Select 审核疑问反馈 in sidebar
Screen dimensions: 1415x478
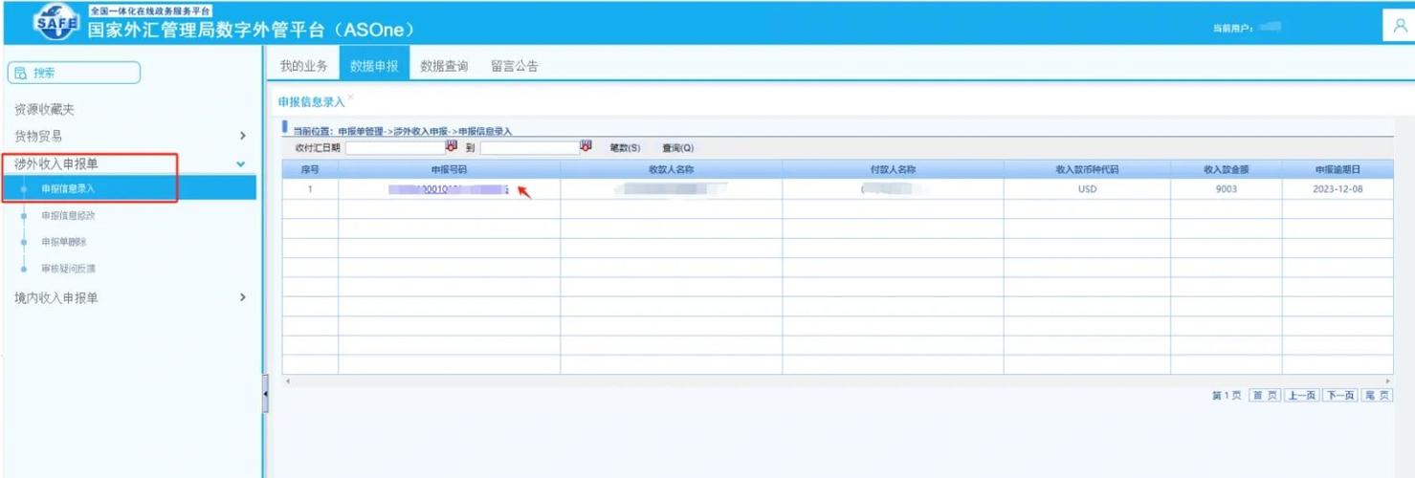coord(68,269)
